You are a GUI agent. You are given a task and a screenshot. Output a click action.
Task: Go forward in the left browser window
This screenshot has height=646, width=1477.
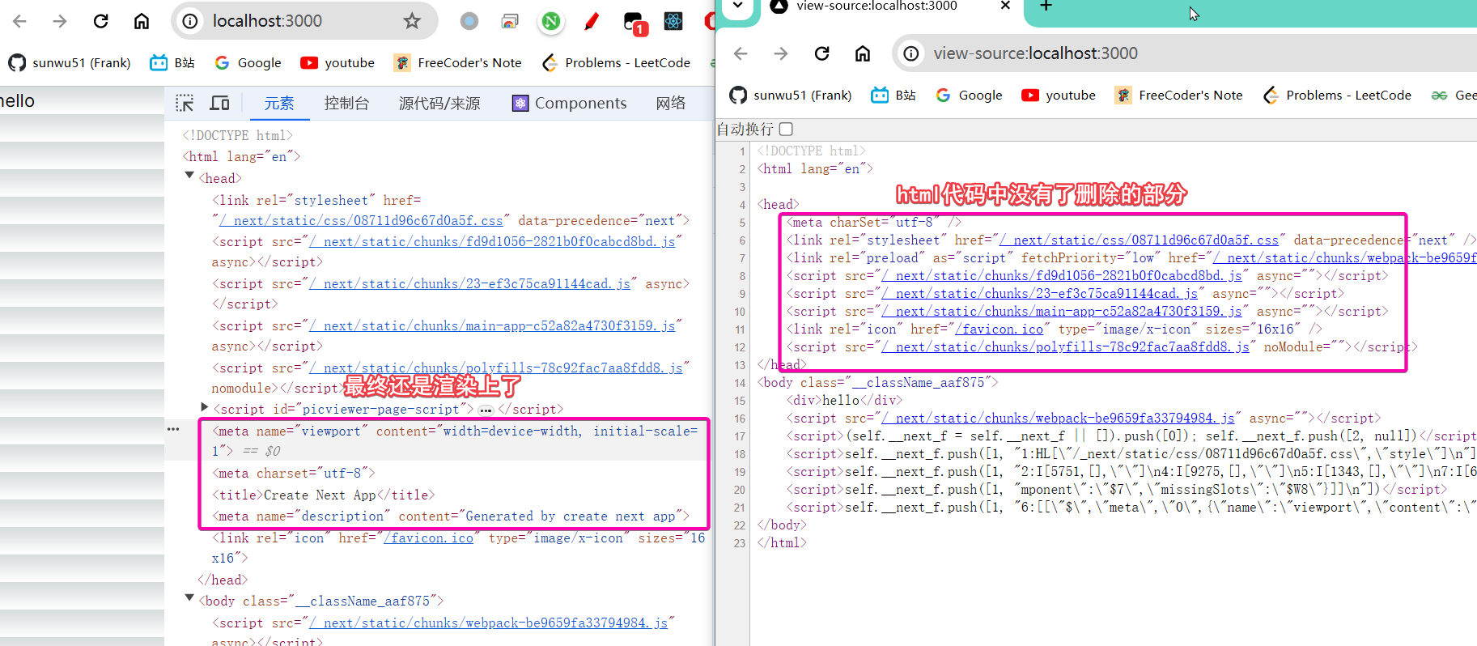click(60, 21)
